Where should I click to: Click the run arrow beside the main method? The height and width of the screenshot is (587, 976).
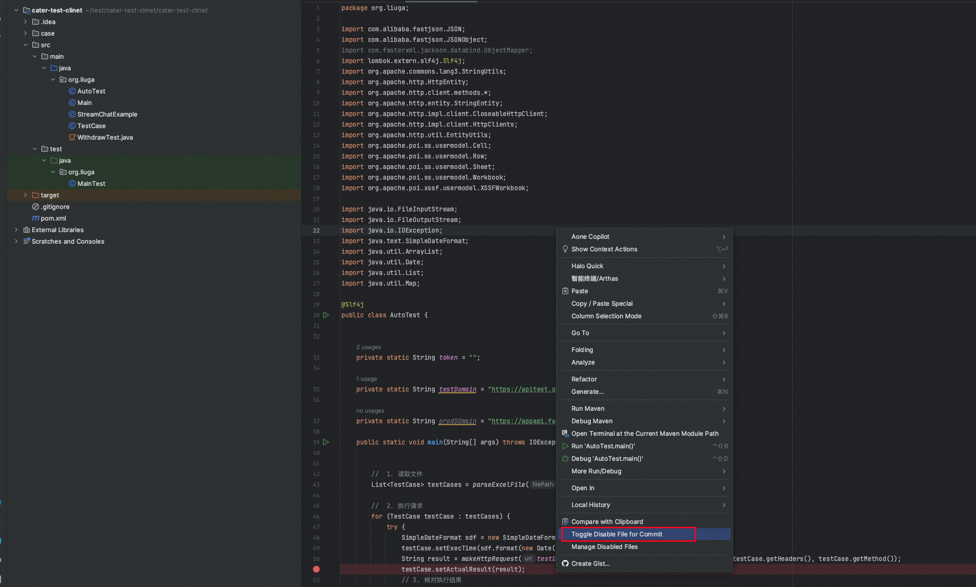point(326,442)
